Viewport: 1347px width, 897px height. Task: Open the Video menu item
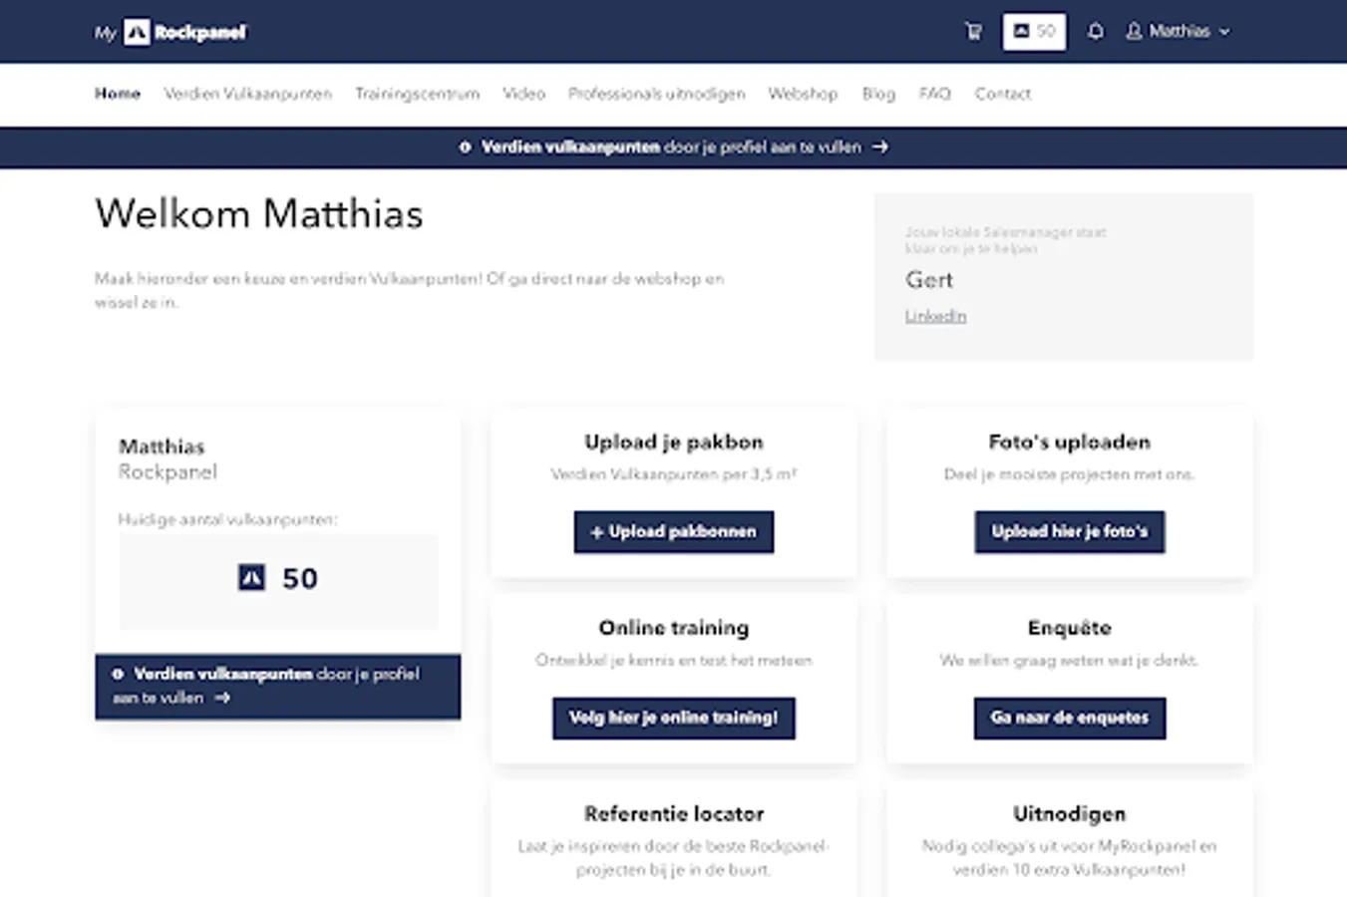[523, 94]
